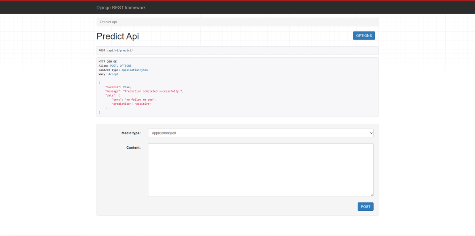
Task: Select the Predict Api breadcrumb
Action: pos(108,22)
